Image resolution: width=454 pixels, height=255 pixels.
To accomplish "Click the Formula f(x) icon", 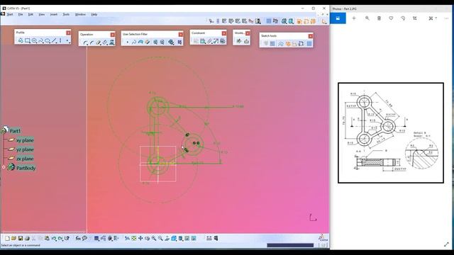I will tap(78, 239).
